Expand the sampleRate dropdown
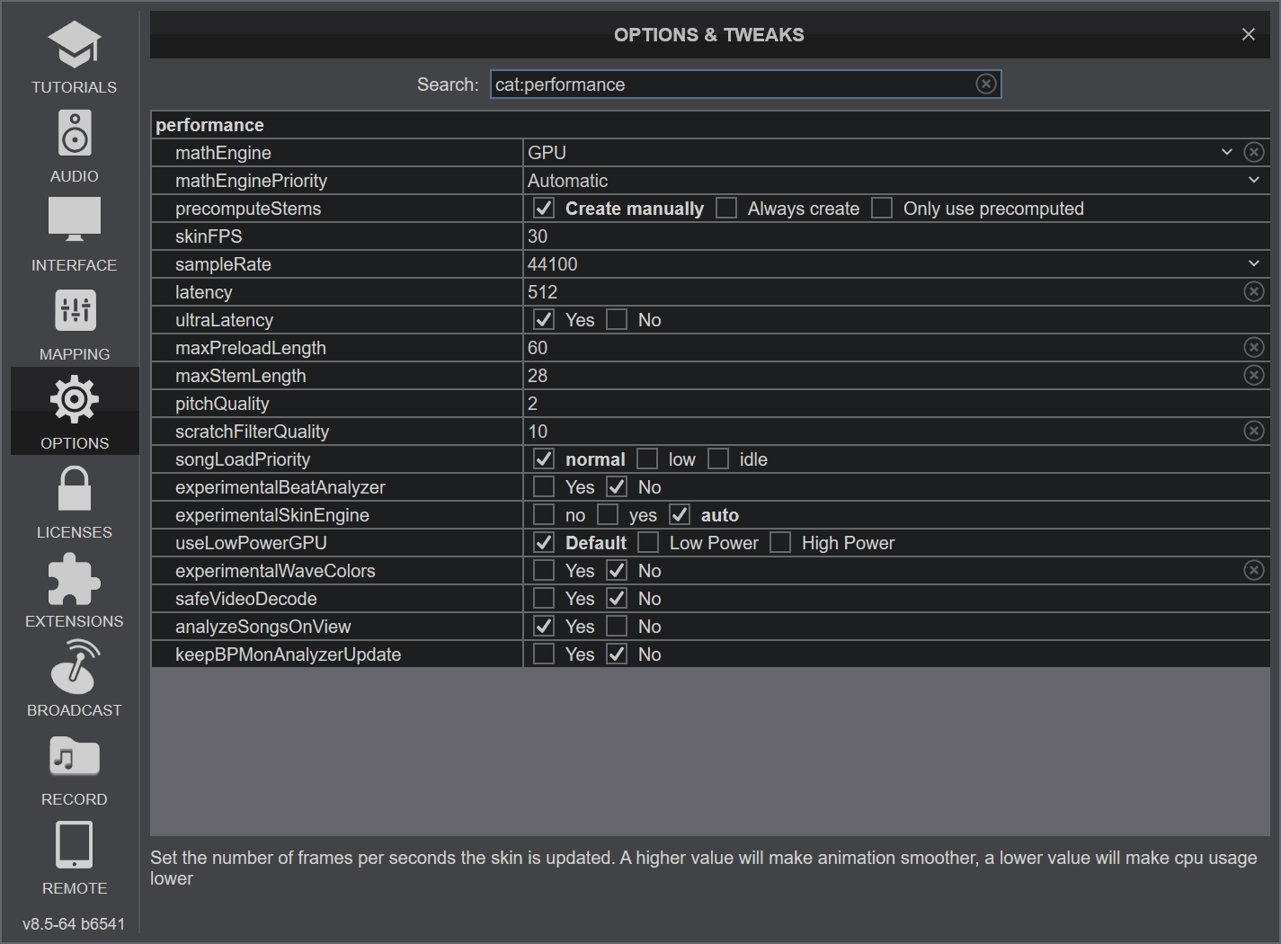This screenshot has width=1281, height=944. tap(1255, 263)
